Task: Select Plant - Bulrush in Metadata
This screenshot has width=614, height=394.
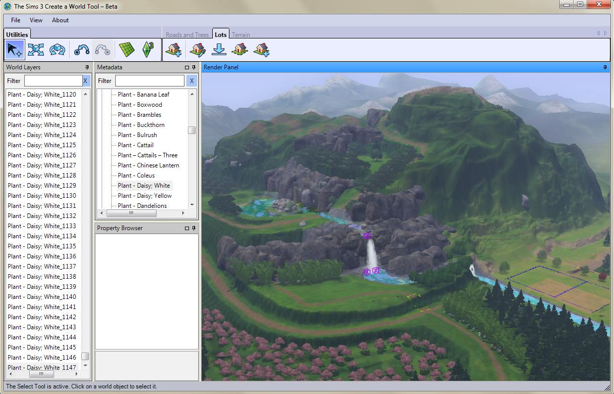Action: pyautogui.click(x=137, y=135)
